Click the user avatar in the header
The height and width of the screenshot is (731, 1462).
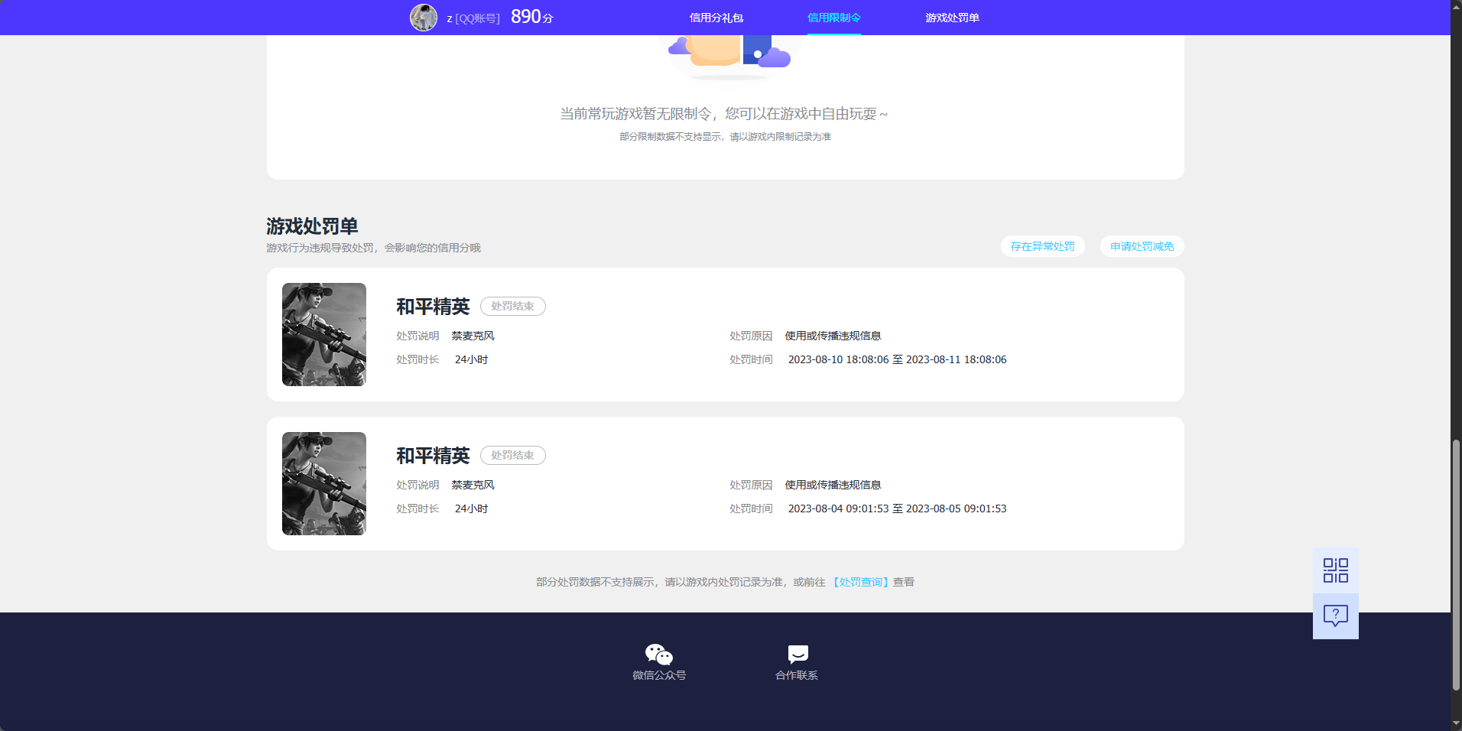(424, 18)
